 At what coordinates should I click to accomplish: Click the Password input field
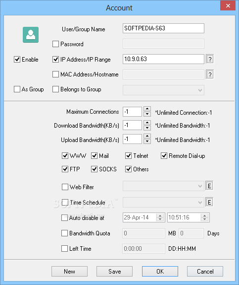pos(163,44)
